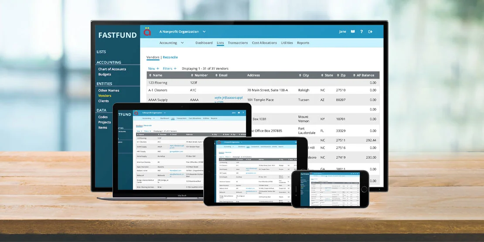Click the Displaying 1 - 31 of 31 Vendors text
The height and width of the screenshot is (242, 484).
coord(205,68)
